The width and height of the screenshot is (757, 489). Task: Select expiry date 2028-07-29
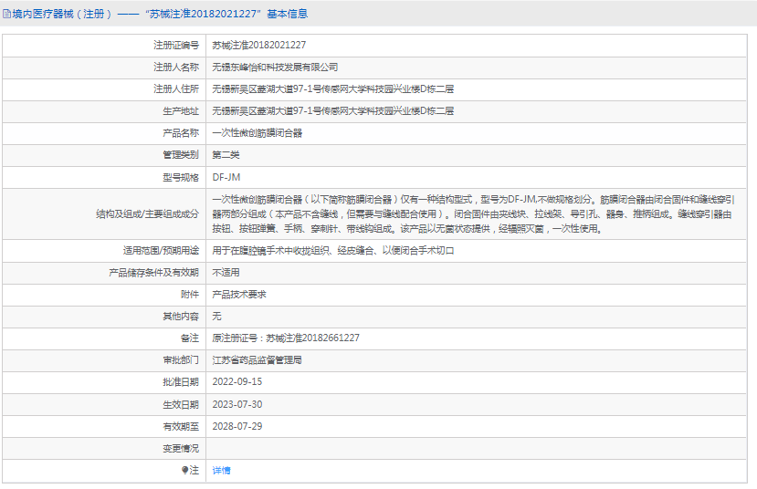tap(237, 426)
